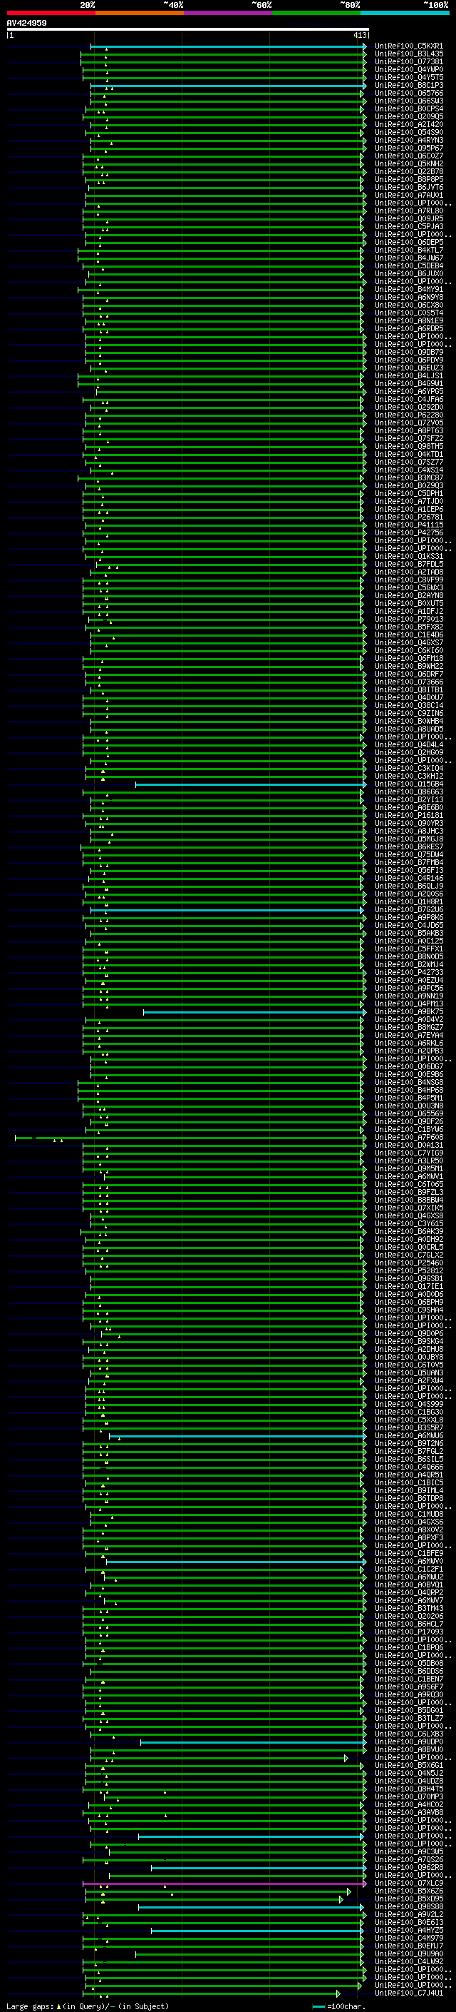Select the UniRef100_Q66SW3 entry

click(x=408, y=101)
